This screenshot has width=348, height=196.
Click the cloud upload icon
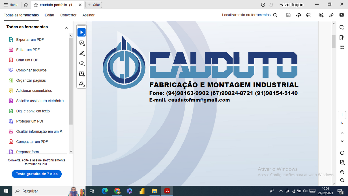point(298,15)
